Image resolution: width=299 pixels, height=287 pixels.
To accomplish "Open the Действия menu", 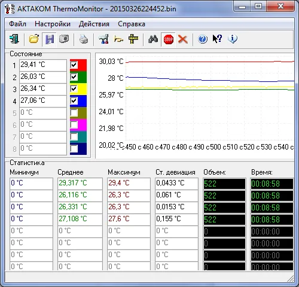I will click(x=94, y=24).
